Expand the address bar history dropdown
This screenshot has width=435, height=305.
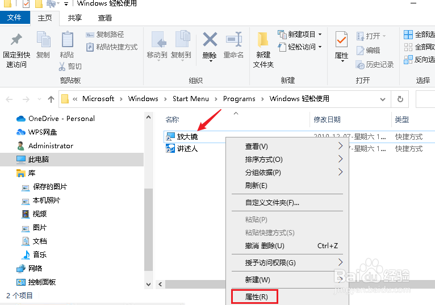coord(383,99)
